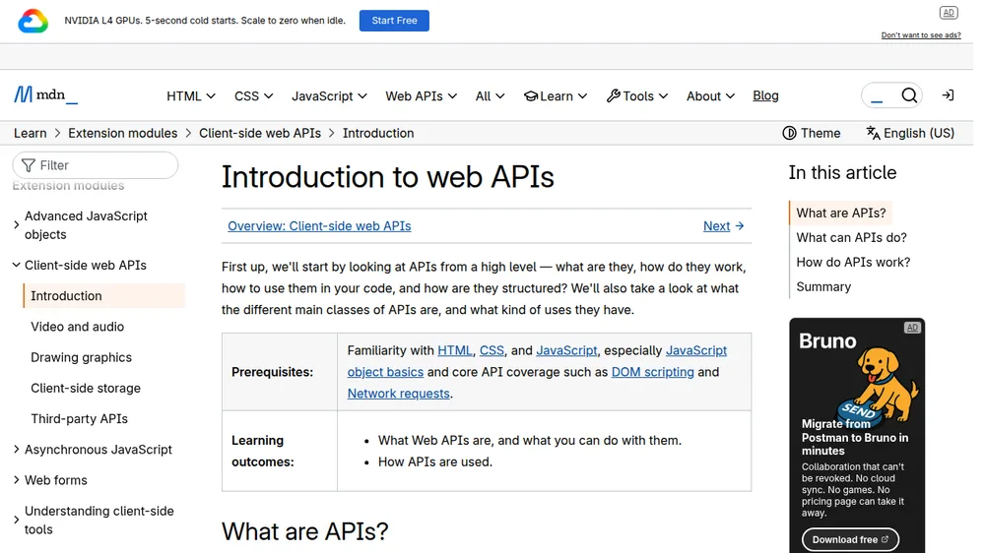Click the Google Cloud ad logo

(x=33, y=21)
